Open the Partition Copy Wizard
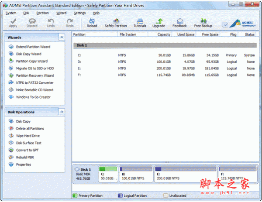Image resolution: width=262 pixels, height=202 pixels. 32,61
